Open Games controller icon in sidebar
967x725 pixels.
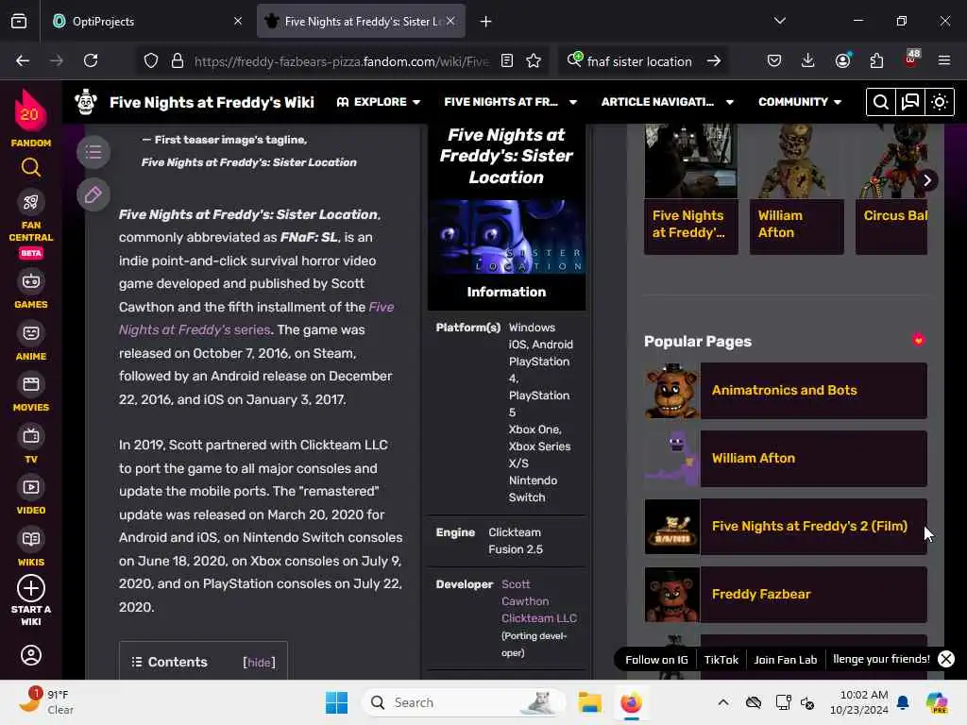pos(31,281)
